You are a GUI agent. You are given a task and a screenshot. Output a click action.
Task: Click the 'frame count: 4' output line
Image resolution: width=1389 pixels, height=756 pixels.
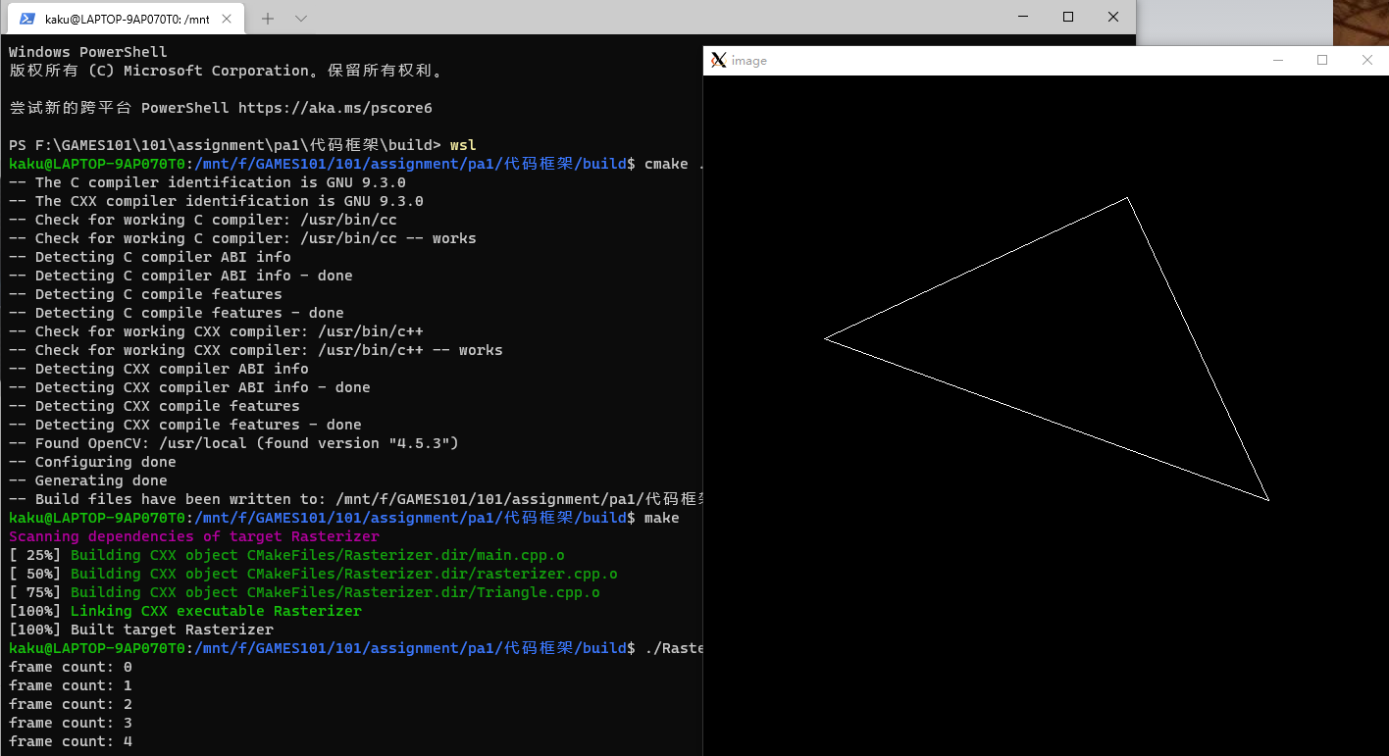[71, 741]
